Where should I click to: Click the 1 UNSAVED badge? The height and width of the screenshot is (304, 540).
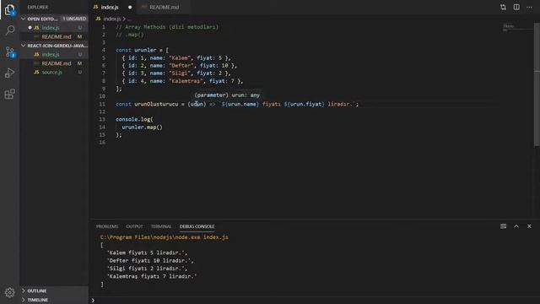74,19
